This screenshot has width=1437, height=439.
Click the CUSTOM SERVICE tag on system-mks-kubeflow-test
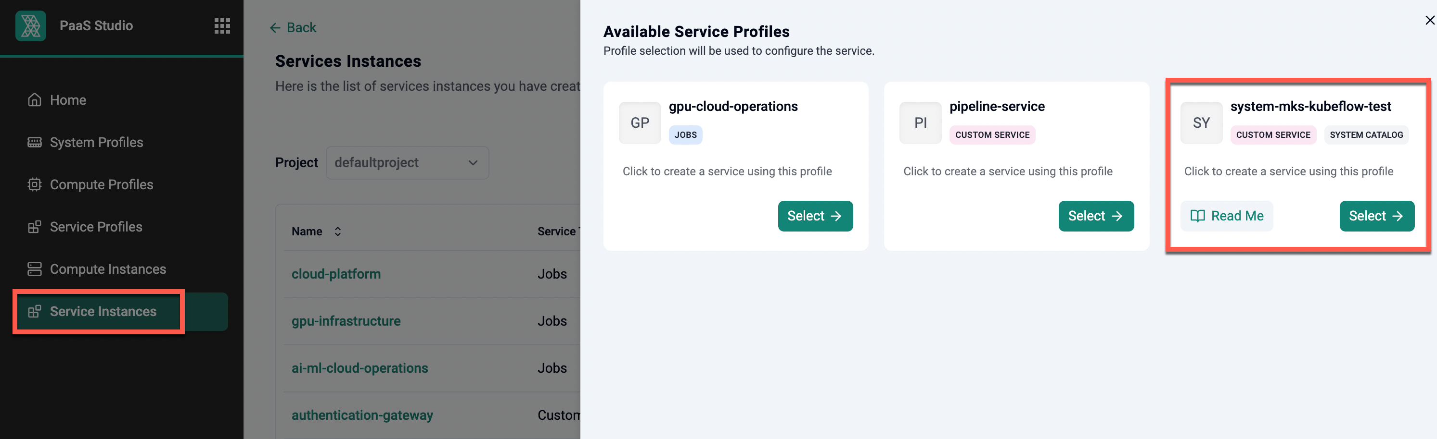pos(1273,134)
